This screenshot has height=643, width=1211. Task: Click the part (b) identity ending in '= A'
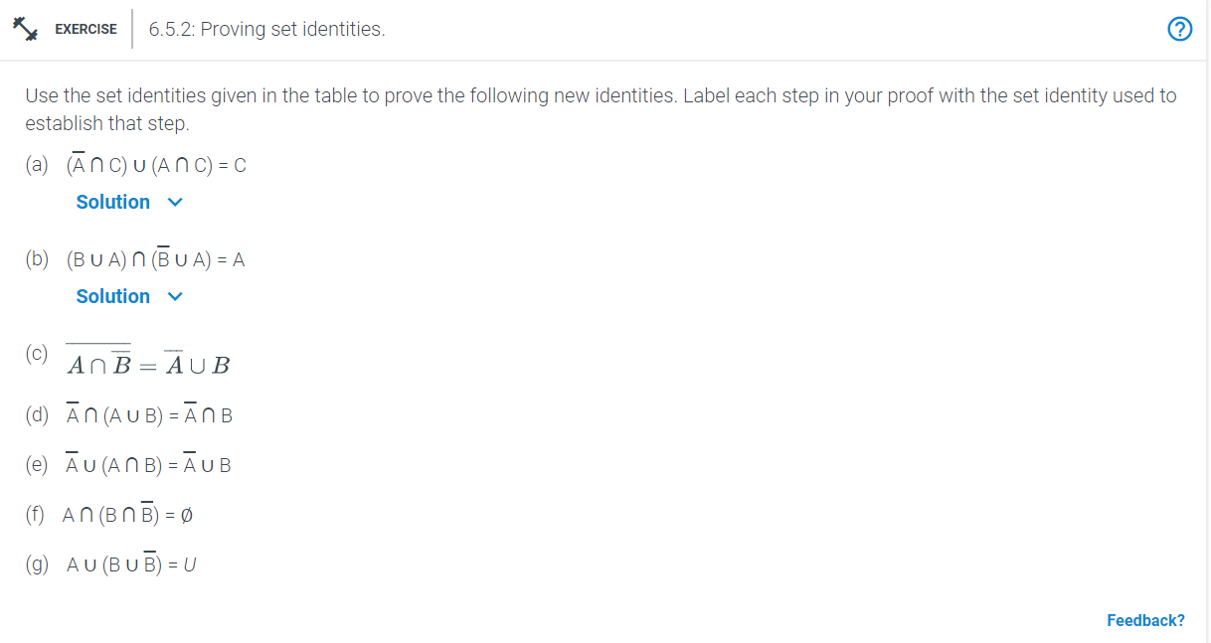[155, 260]
